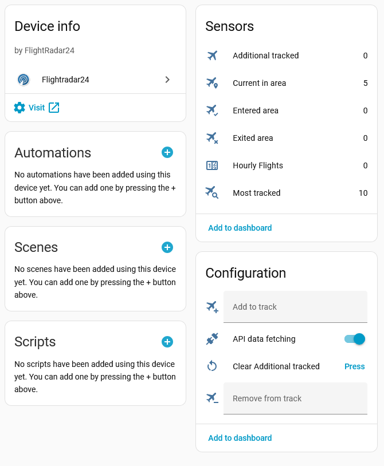This screenshot has height=466, width=384.
Task: Toggle API data fetching switch
Action: 355,339
